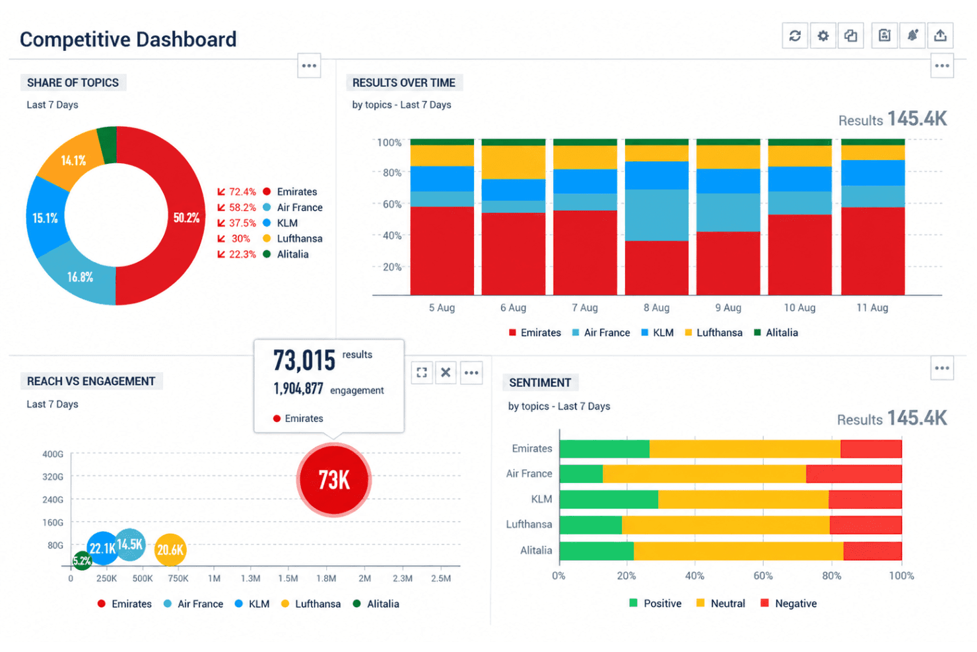Click the Results 145.4K total in Sentiment
Screen dimensions: 977x652
click(892, 418)
